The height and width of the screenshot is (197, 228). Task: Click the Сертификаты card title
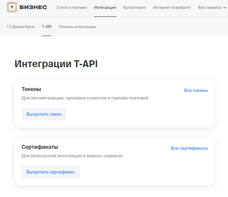pyautogui.click(x=40, y=147)
